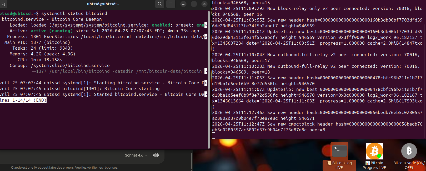Click the terminal search icon
426x171 pixels.
pyautogui.click(x=160, y=4)
